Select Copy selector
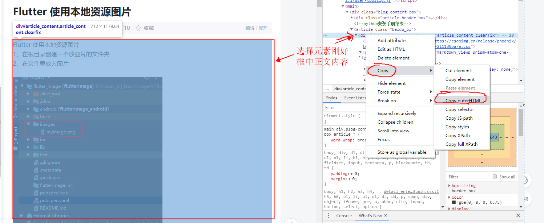 (x=462, y=110)
